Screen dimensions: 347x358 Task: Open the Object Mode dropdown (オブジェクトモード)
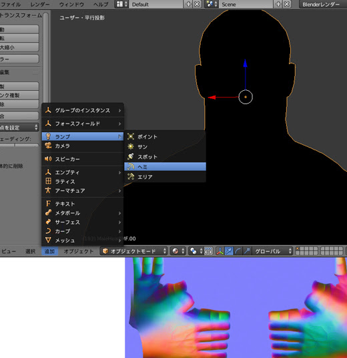[133, 251]
